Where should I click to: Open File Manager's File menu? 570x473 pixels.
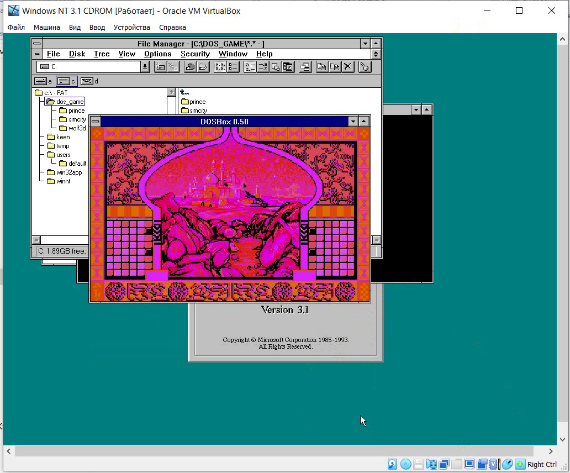pyautogui.click(x=53, y=54)
